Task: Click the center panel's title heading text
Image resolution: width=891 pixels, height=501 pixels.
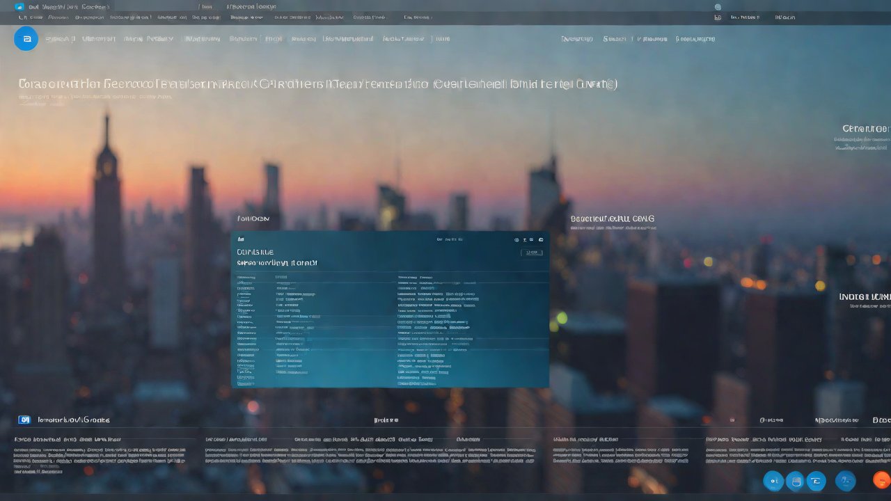Action: click(255, 252)
